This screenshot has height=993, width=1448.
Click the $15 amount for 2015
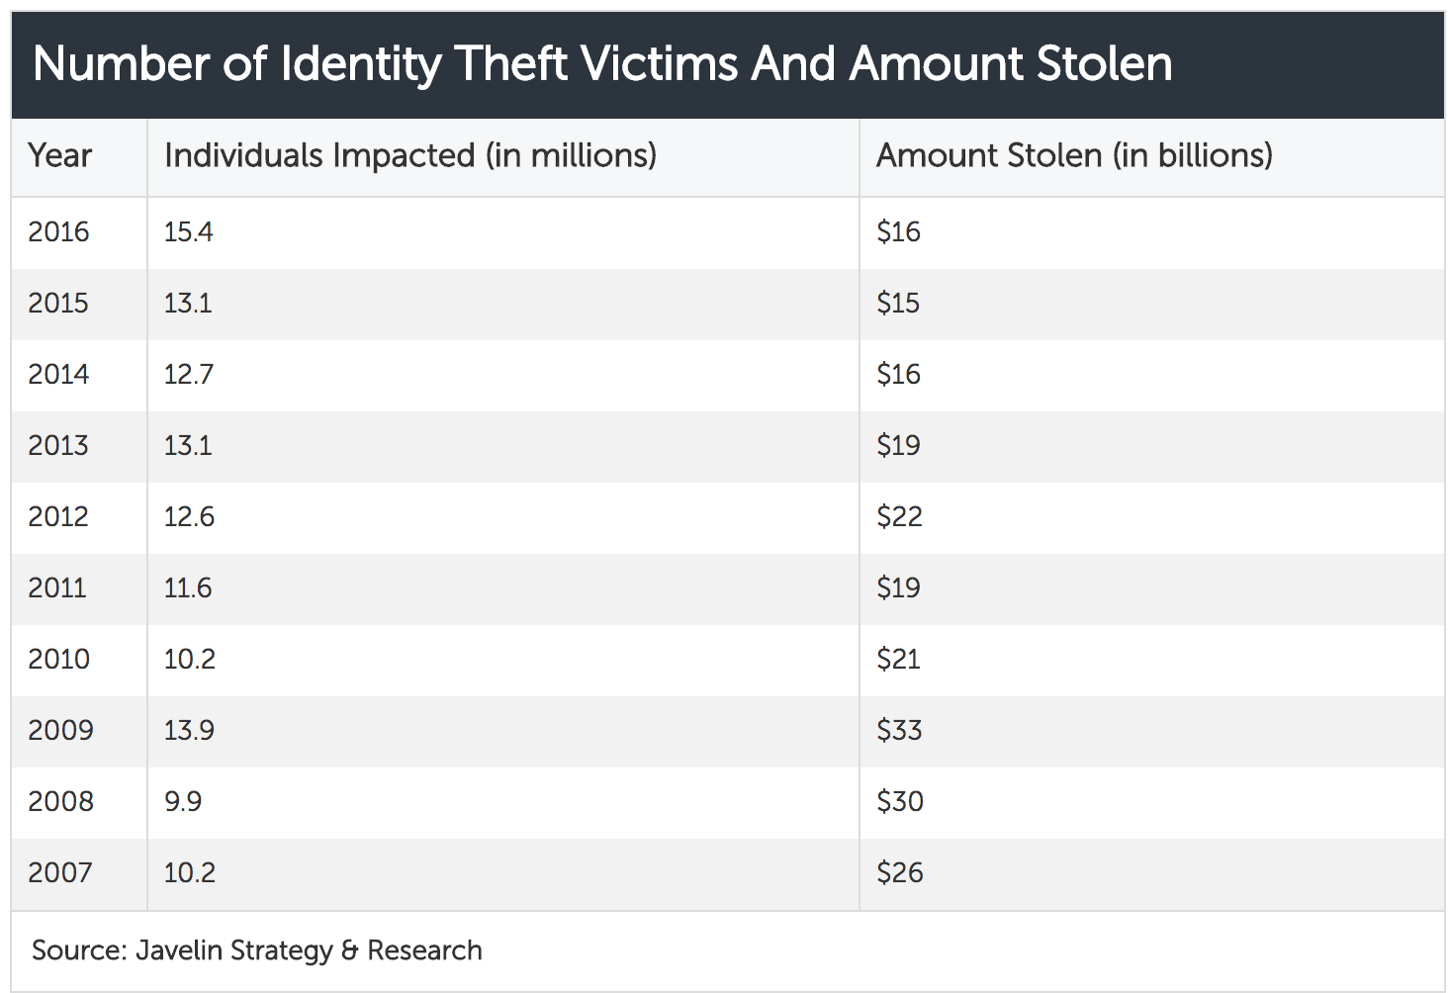(x=898, y=303)
